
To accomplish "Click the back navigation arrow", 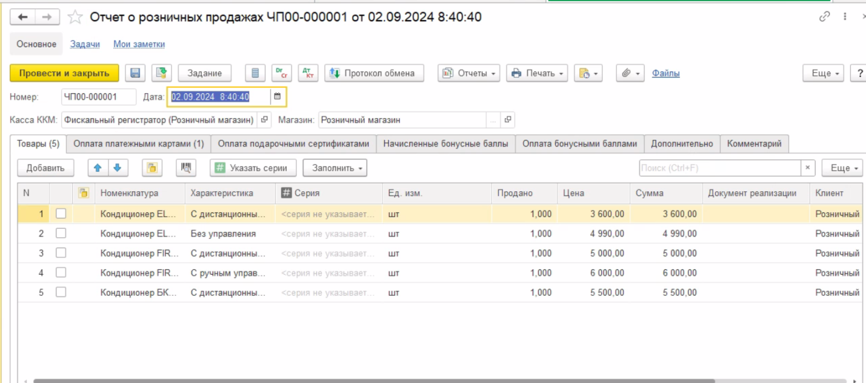I will (24, 18).
